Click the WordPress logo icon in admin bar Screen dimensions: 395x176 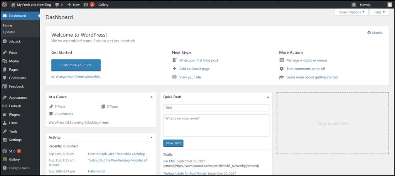tap(4, 5)
